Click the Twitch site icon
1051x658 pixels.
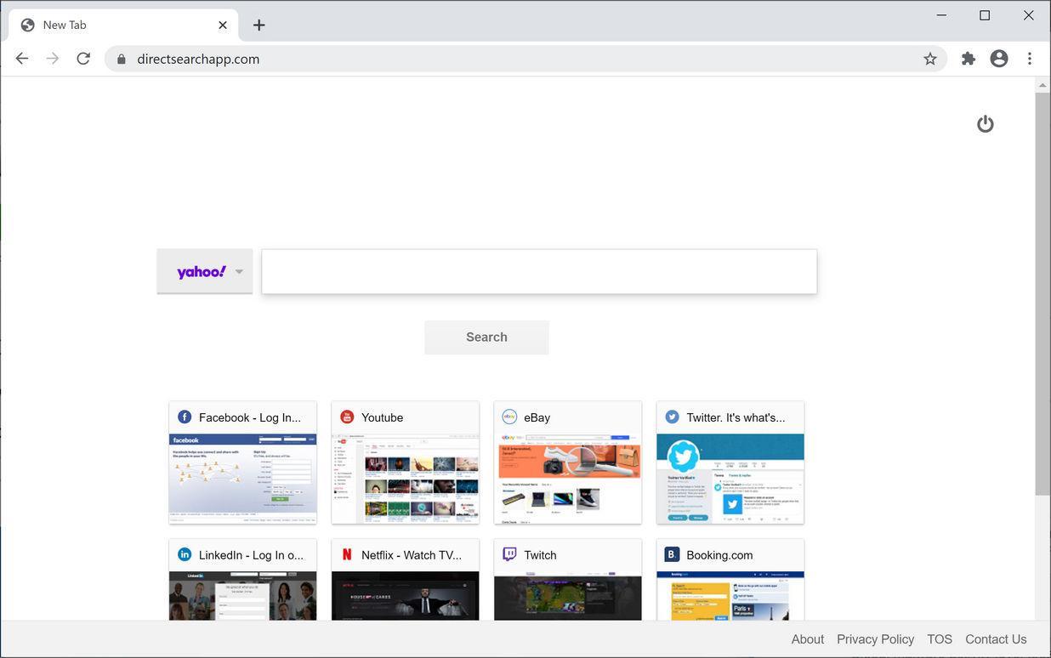tap(509, 554)
